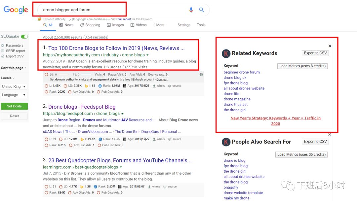Viewport: 357px width, 201px height.
Task: Switch to the News tab
Action: [x=66, y=25]
